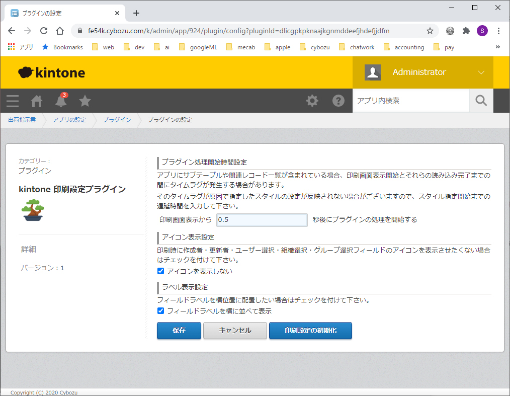Click the browser address bar URL

coord(238,31)
